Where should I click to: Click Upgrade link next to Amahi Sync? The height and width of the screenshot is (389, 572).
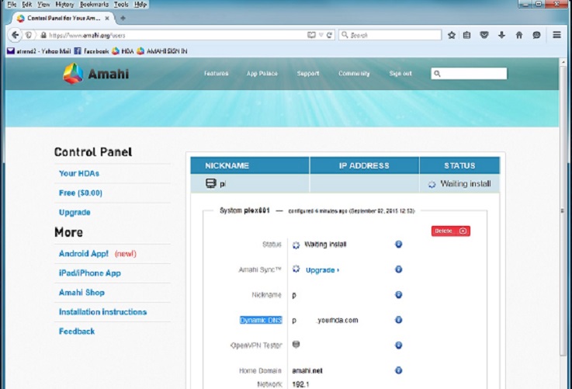click(x=323, y=270)
